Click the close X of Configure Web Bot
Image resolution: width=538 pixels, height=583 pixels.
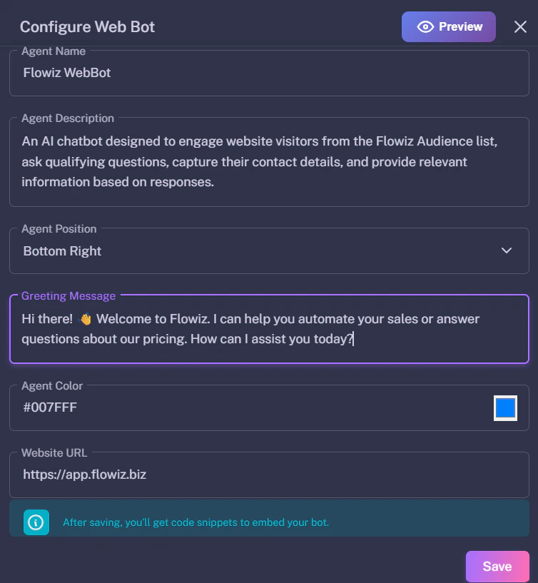click(520, 27)
